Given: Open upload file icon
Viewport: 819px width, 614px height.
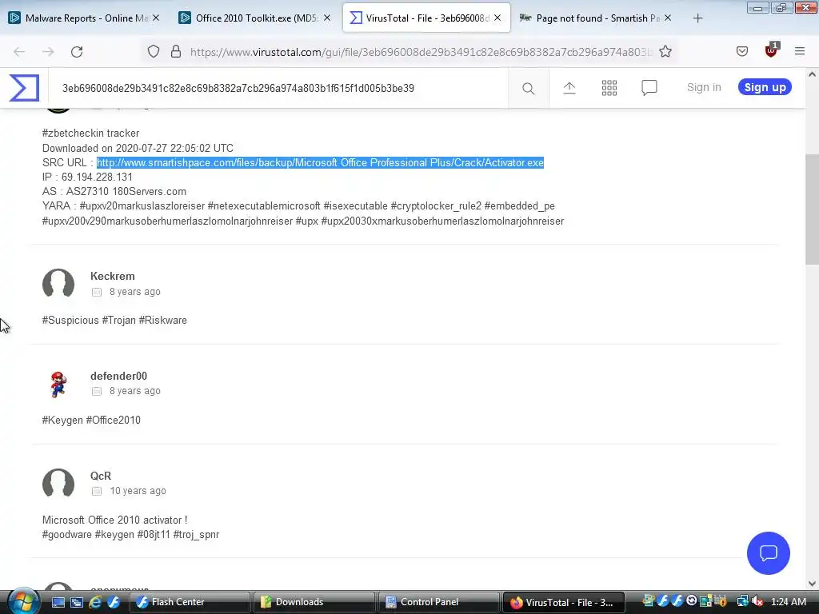Looking at the screenshot, I should pyautogui.click(x=569, y=88).
